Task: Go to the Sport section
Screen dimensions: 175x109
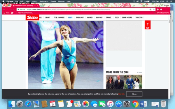Action: pos(48,17)
